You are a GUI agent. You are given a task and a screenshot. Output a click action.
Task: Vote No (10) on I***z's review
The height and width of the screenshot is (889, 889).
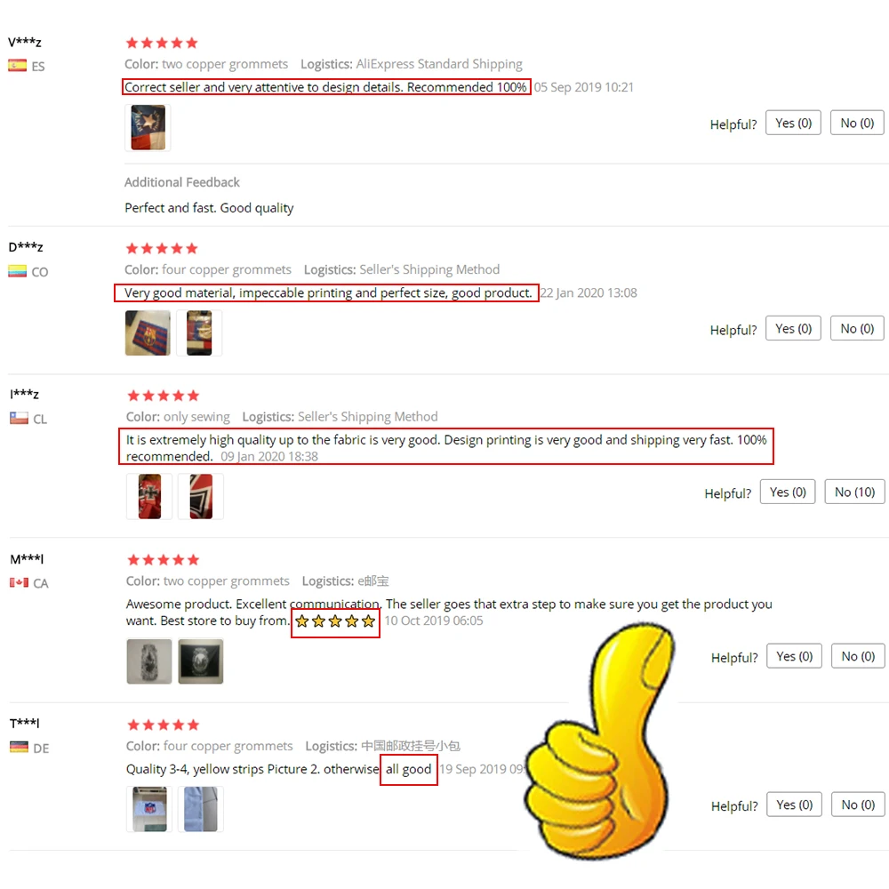854,493
